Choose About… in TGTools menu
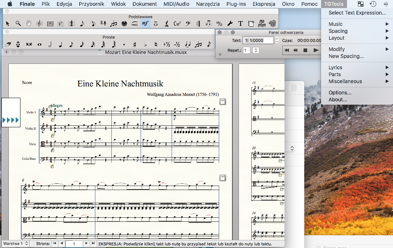The width and height of the screenshot is (393, 248). coord(357,100)
